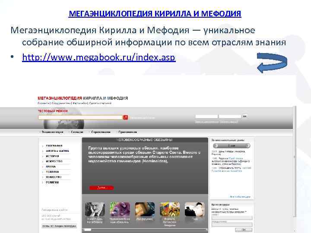Open the fifth black-and-white carousel thumbnail
The height and width of the screenshot is (233, 311).
tap(195, 209)
